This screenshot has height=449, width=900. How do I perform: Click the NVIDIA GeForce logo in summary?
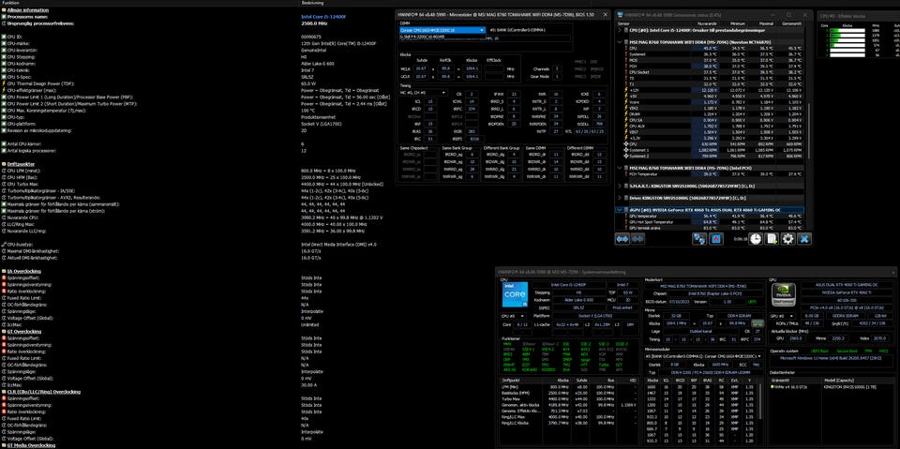783,294
